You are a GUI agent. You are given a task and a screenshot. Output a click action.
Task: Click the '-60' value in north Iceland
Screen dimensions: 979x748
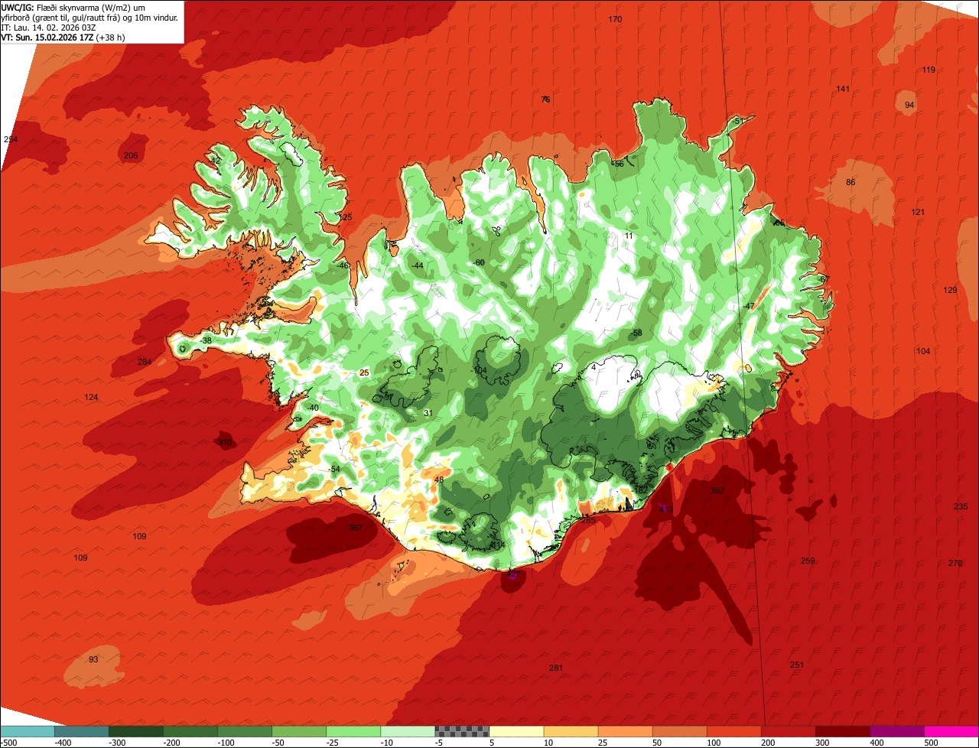pos(479,262)
